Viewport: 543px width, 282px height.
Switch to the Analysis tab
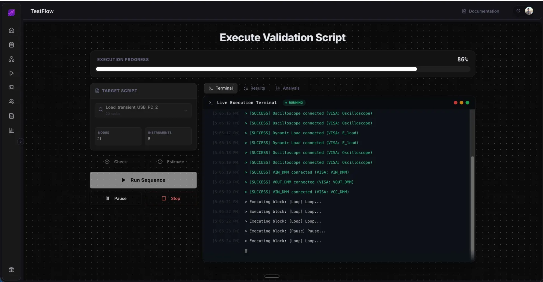tap(287, 88)
